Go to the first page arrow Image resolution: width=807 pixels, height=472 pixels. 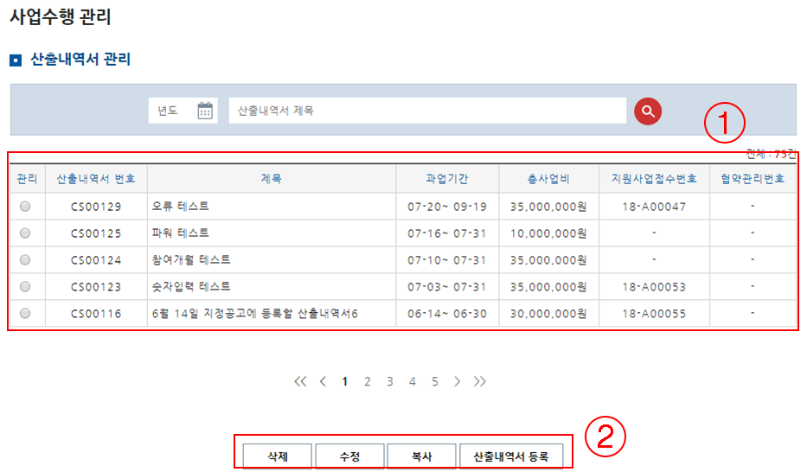click(x=300, y=381)
